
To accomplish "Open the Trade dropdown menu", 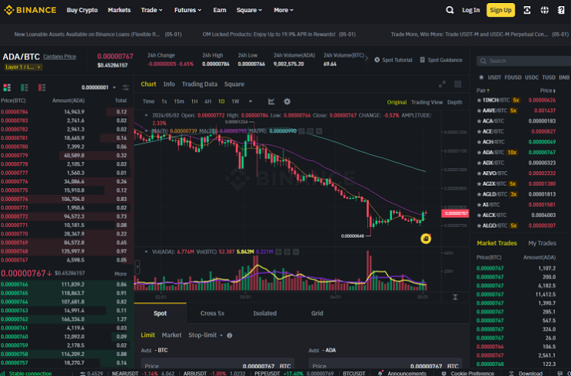I will [152, 10].
